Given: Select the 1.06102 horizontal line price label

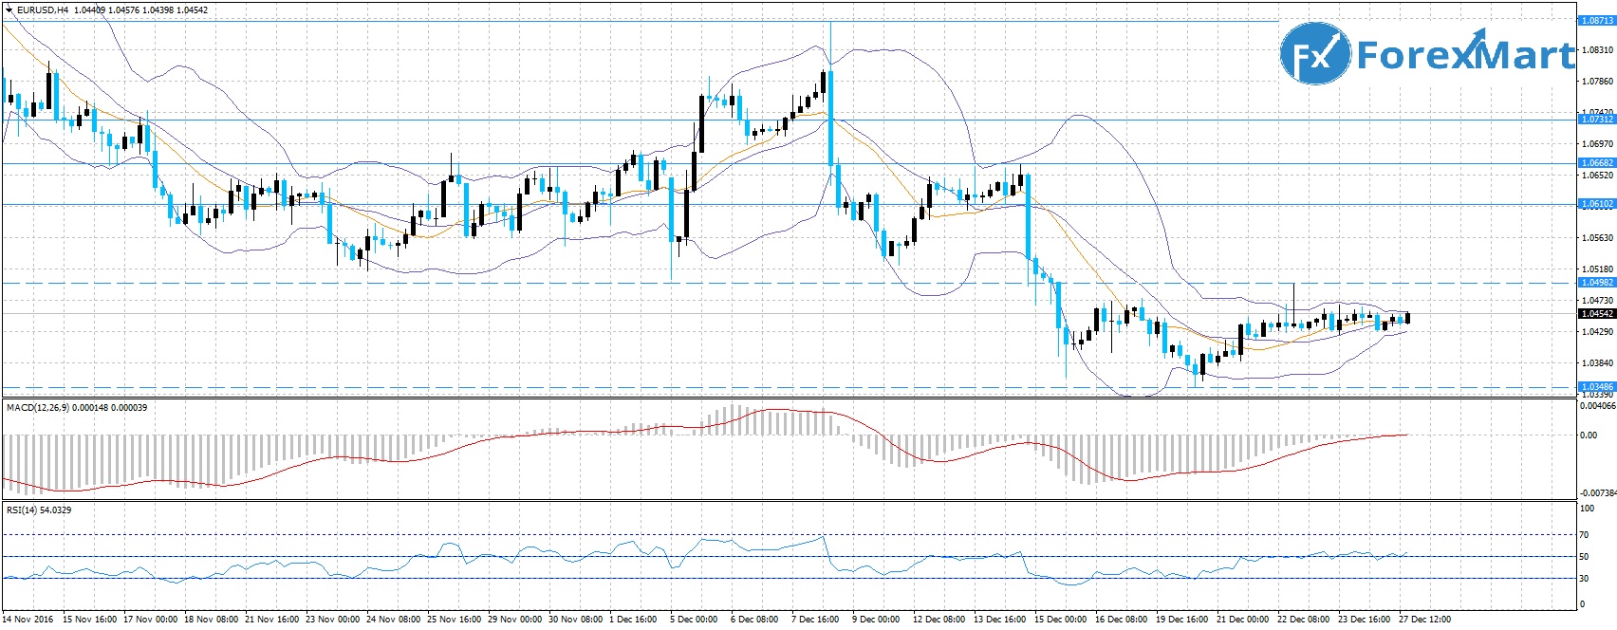Looking at the screenshot, I should pos(1596,204).
